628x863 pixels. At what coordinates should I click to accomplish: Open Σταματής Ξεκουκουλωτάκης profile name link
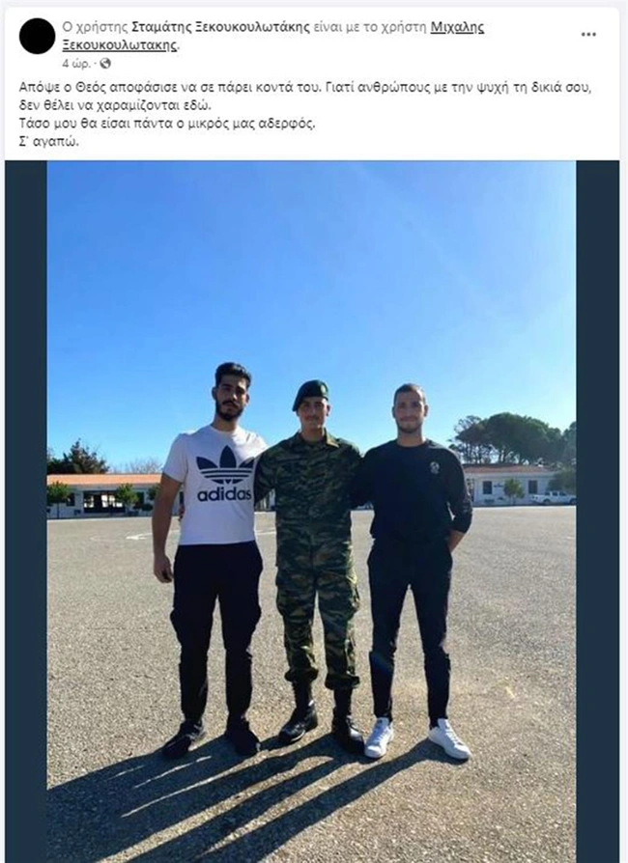[x=220, y=27]
